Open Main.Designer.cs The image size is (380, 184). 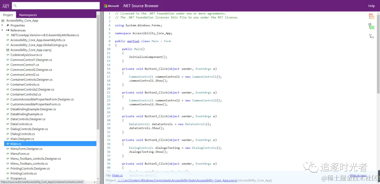point(22,139)
